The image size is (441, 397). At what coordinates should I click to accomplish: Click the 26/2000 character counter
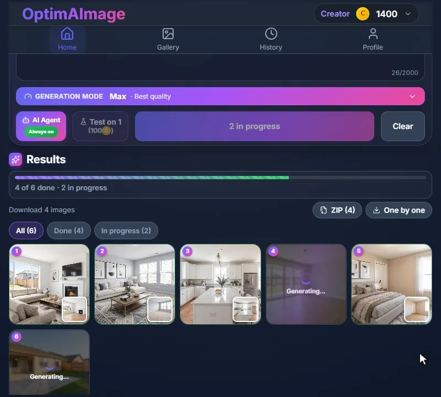click(x=405, y=73)
